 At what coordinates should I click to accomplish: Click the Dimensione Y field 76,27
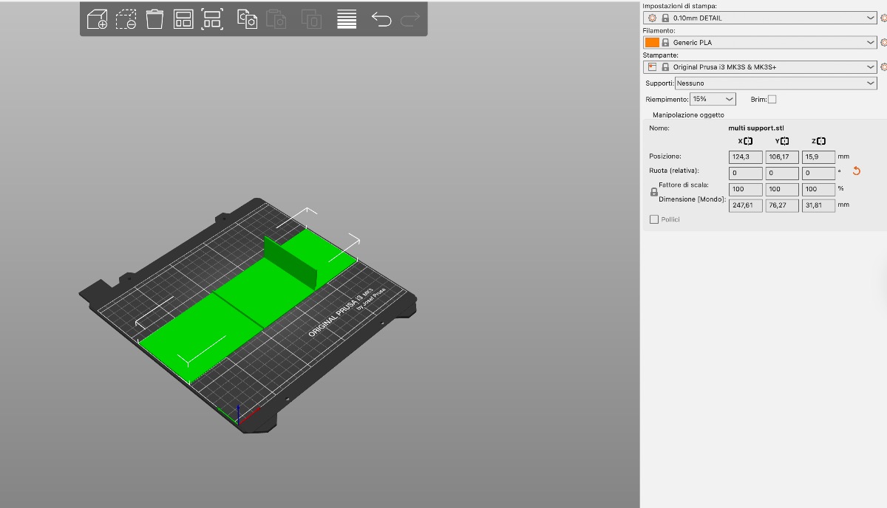pyautogui.click(x=782, y=205)
